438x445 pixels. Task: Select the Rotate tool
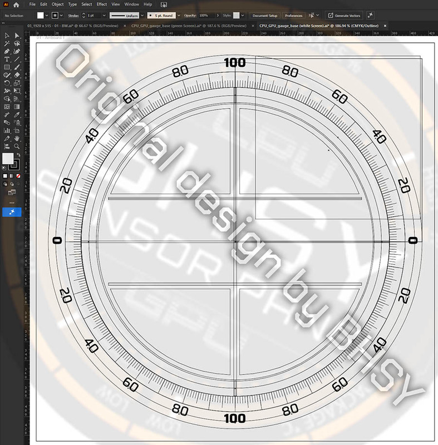(x=7, y=83)
